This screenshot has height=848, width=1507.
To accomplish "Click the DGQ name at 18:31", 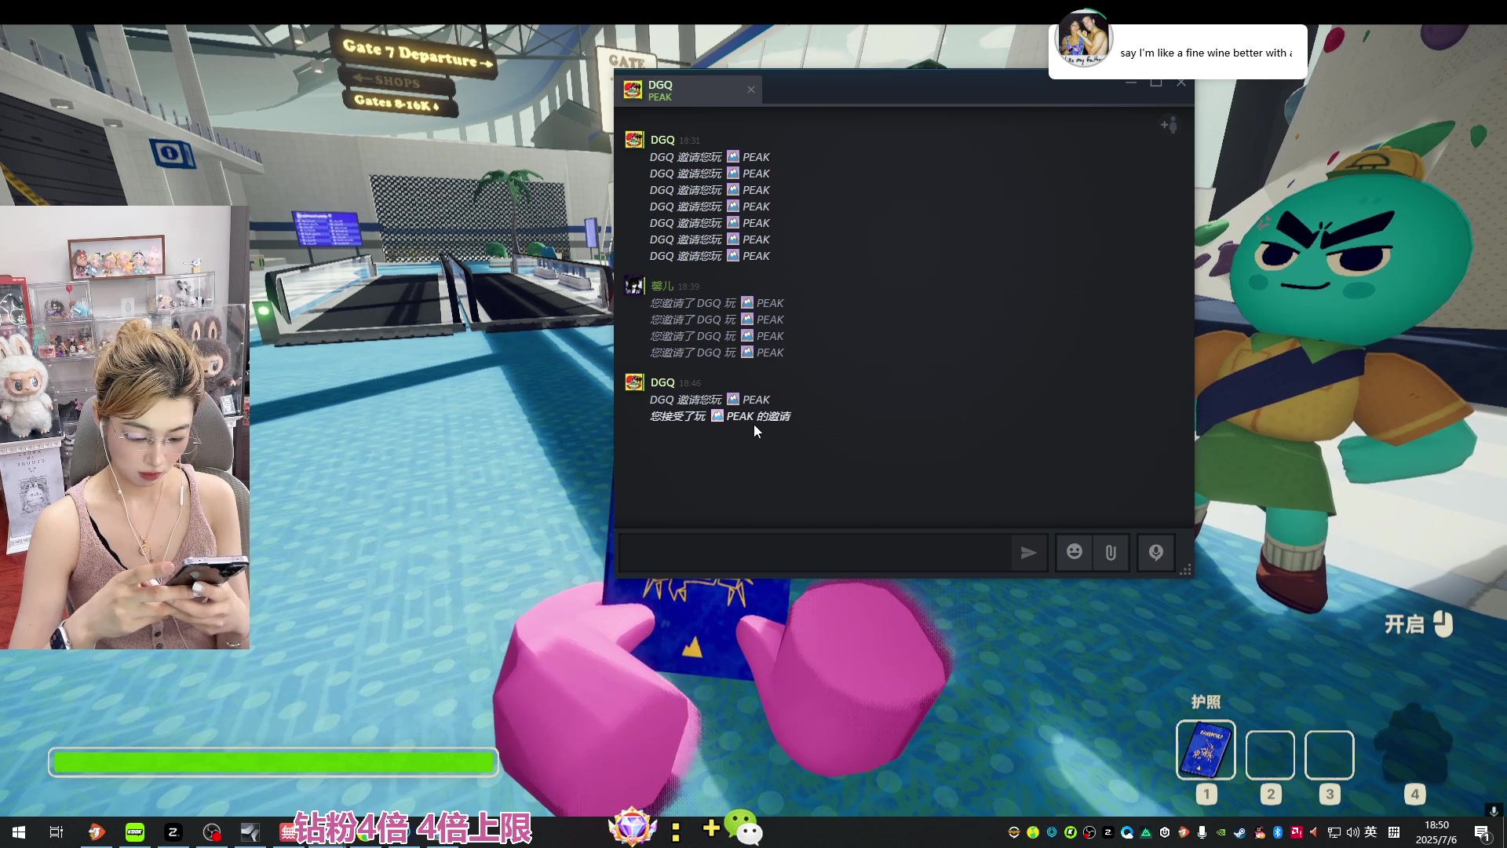I will pyautogui.click(x=662, y=140).
